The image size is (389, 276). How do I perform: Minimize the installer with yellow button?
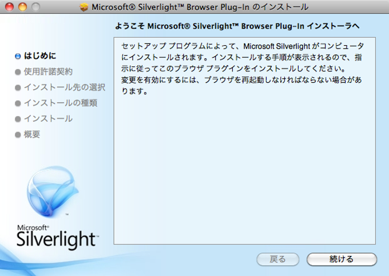click(x=22, y=7)
